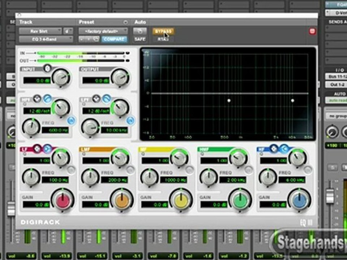The height and width of the screenshot is (260, 347).
Task: Enable the LF band in/out button
Action: (71, 170)
